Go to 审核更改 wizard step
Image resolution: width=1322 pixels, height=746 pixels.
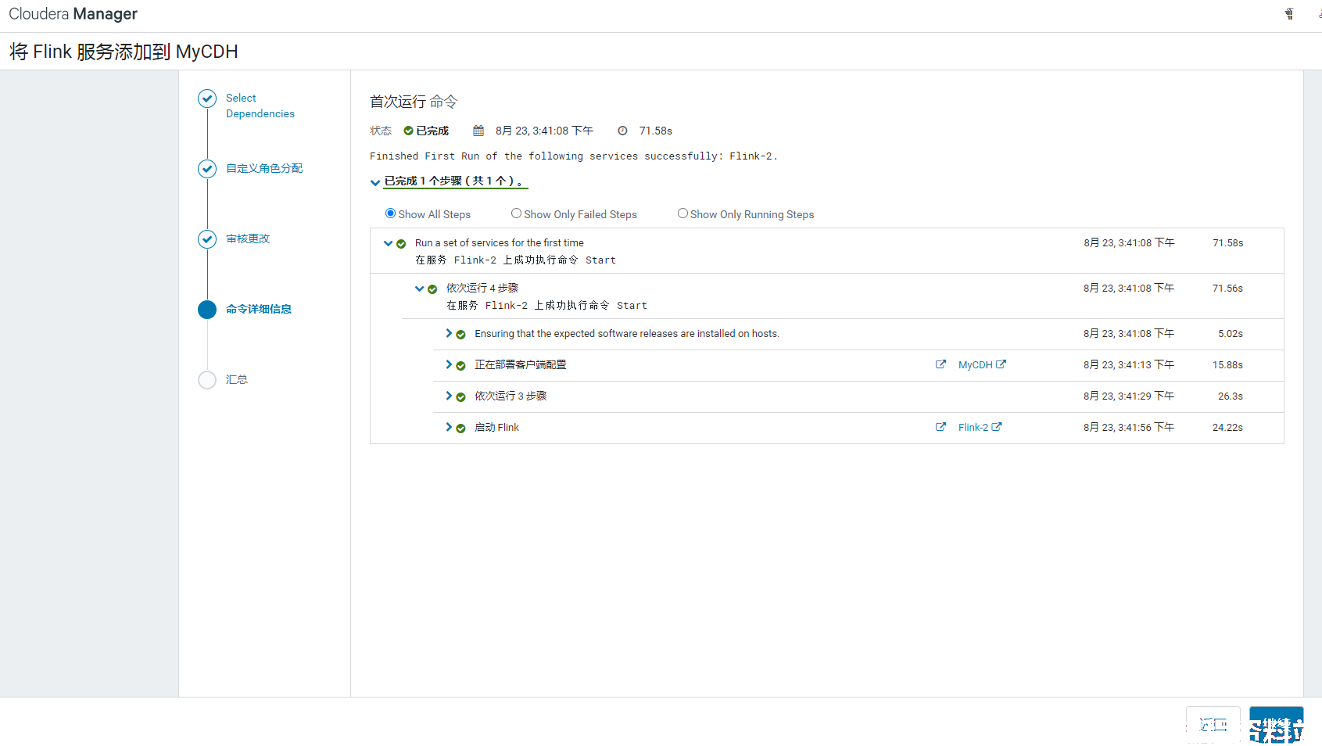click(x=248, y=239)
